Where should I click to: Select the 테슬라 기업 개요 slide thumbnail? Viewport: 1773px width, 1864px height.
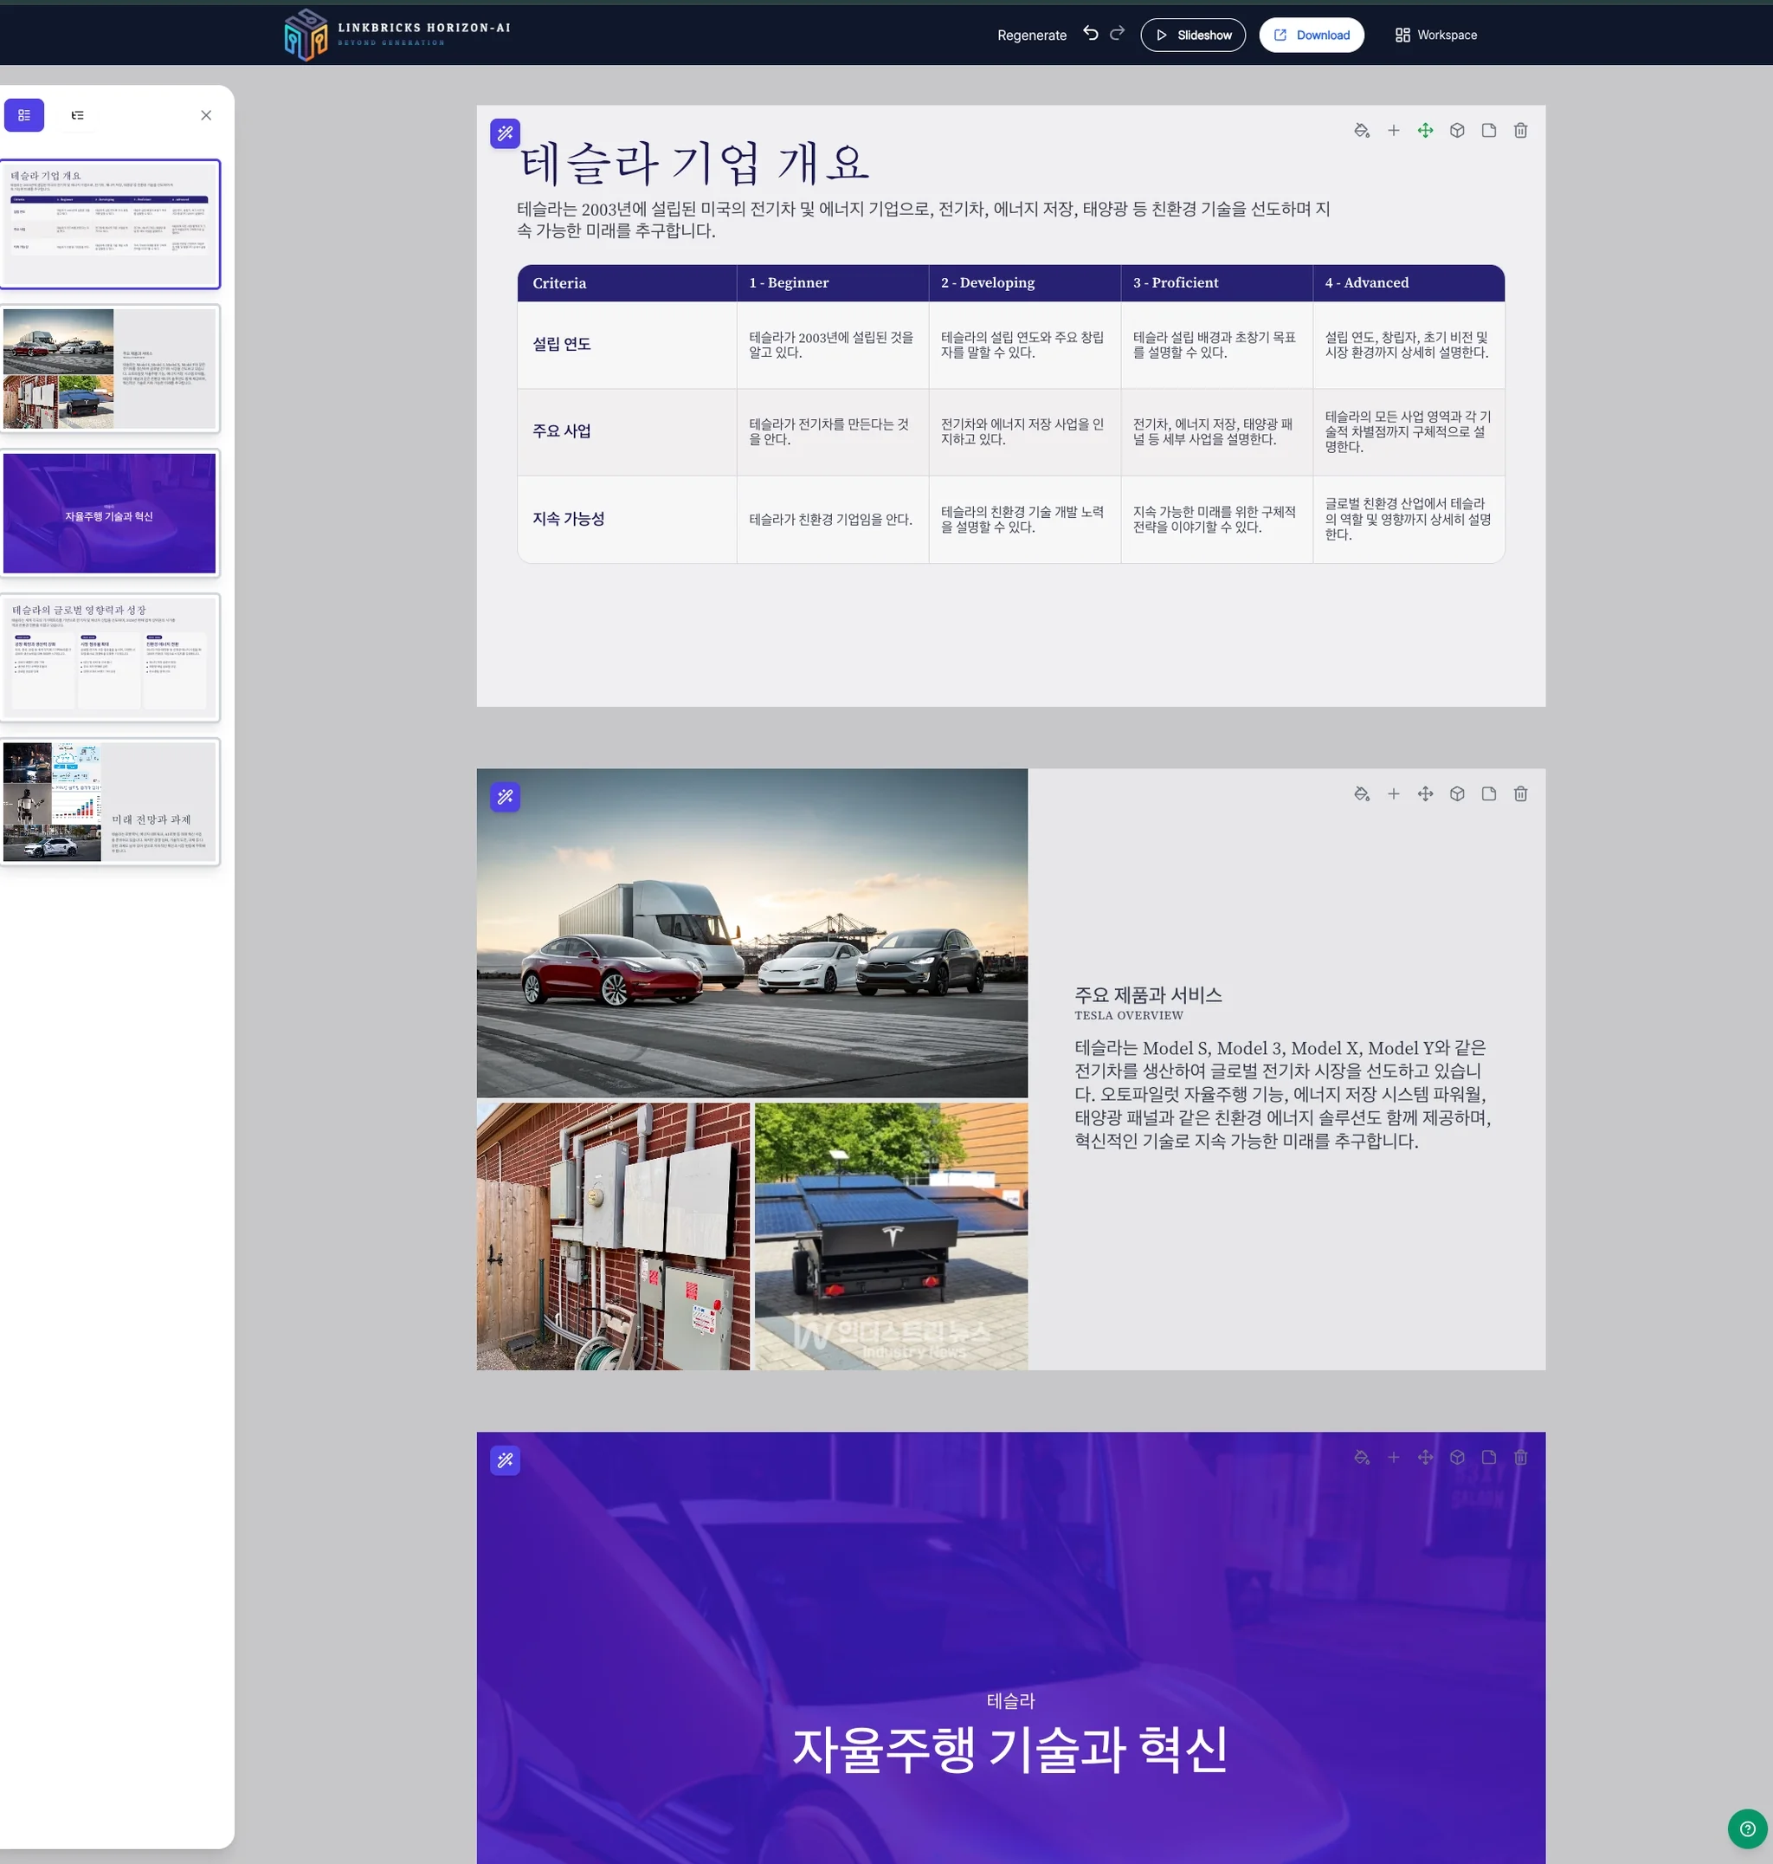tap(111, 224)
